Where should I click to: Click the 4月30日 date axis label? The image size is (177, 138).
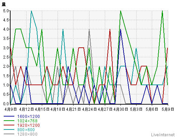(120, 109)
